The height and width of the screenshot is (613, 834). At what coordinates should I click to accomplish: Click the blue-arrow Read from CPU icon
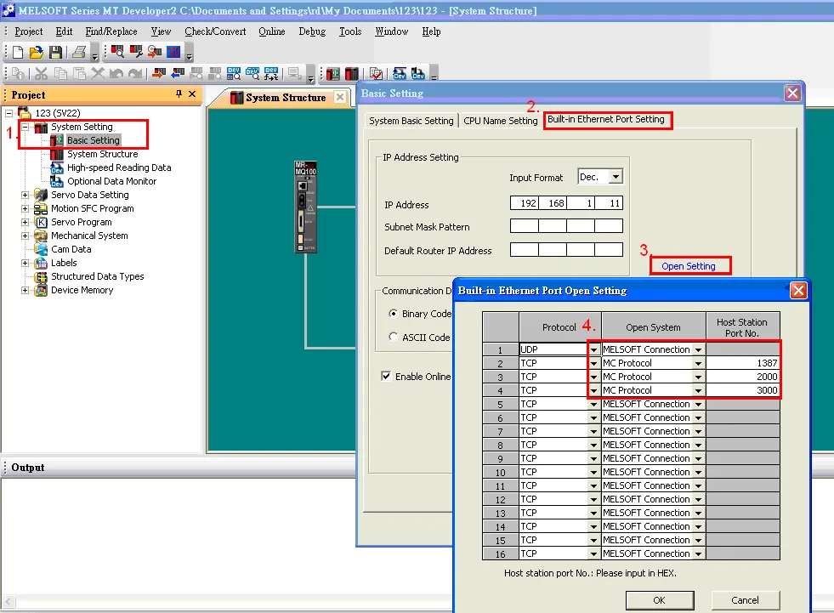(178, 73)
